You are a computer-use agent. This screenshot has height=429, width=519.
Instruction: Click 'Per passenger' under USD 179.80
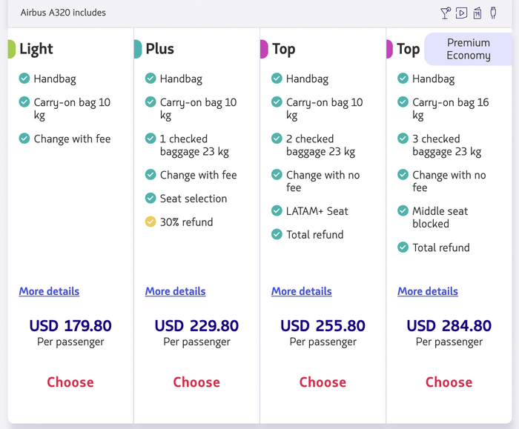[x=70, y=342]
